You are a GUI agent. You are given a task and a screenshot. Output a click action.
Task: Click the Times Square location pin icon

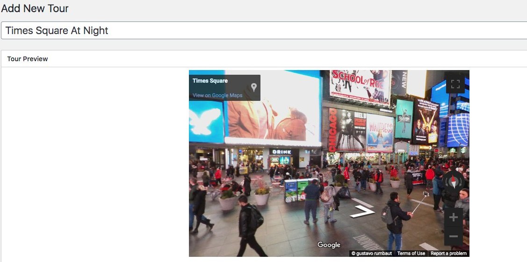tap(254, 87)
